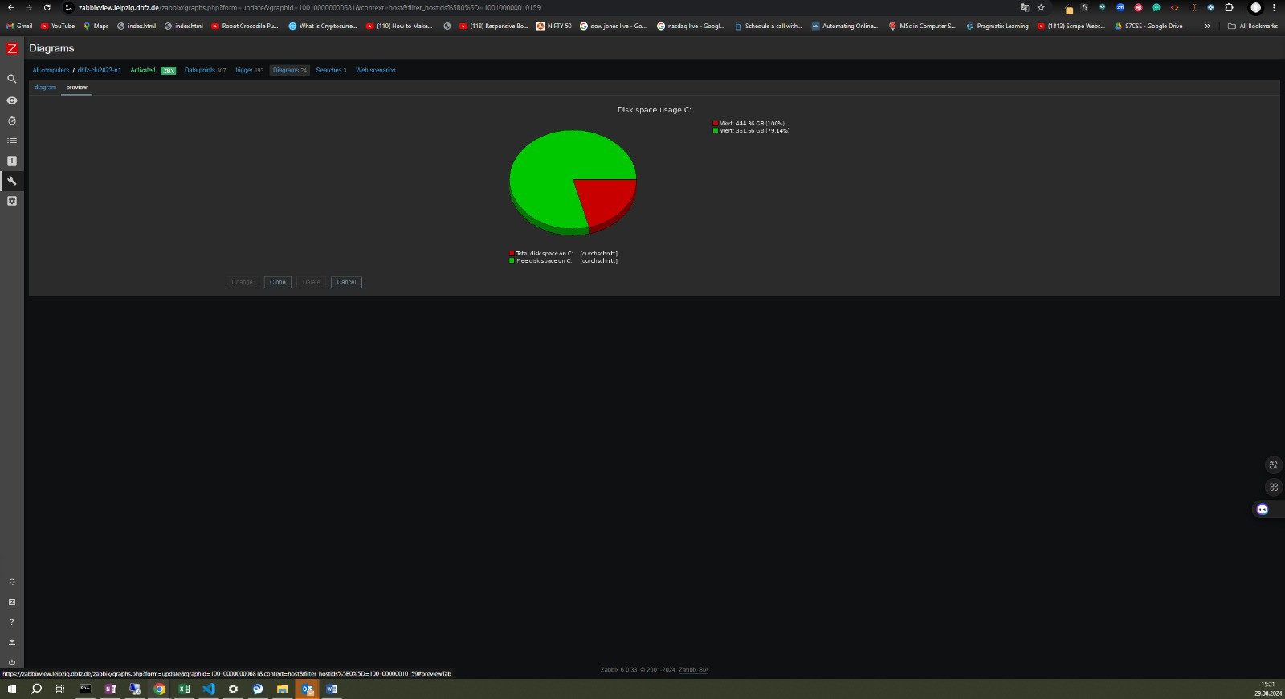Open the trigger 193 tab
This screenshot has width=1285, height=699.
pyautogui.click(x=249, y=71)
